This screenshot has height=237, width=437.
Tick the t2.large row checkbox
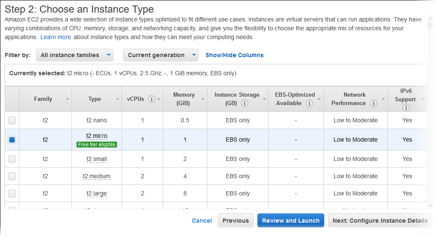[12, 193]
